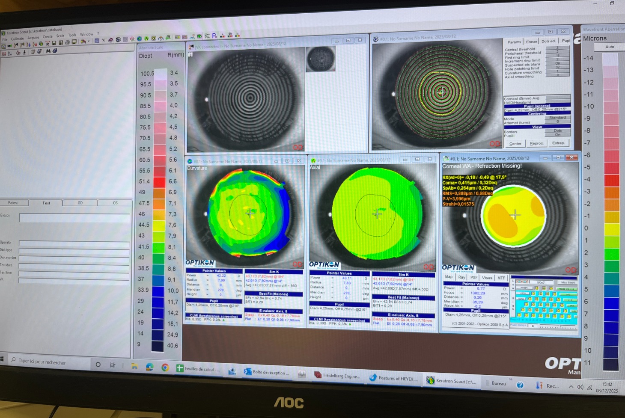Click the floppy disk save icon
Image resolution: width=625 pixels, height=418 pixels.
click(x=54, y=43)
